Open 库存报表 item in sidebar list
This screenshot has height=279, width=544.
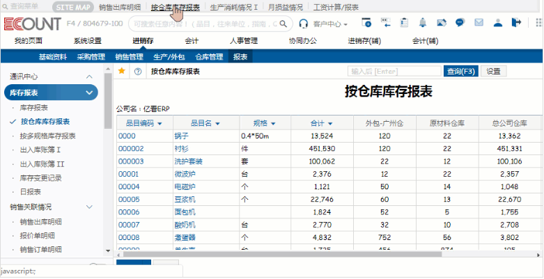[34, 108]
